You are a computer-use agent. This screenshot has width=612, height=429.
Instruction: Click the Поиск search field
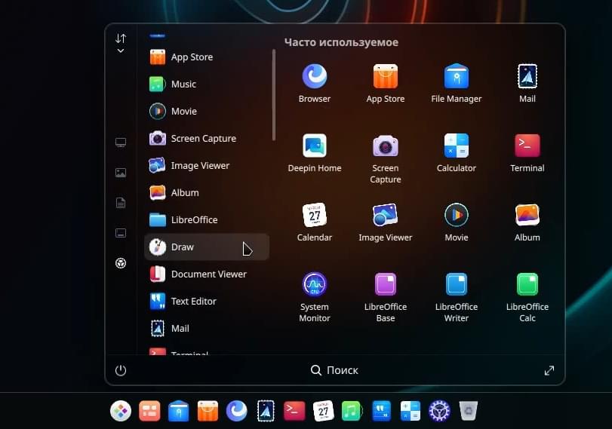pyautogui.click(x=334, y=370)
